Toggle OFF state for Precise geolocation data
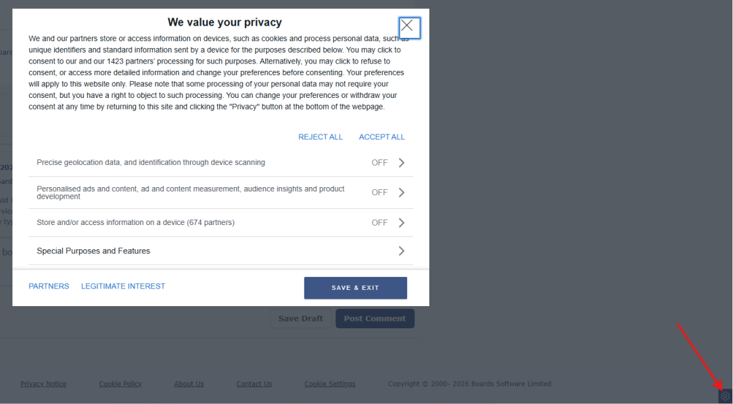 pos(379,163)
